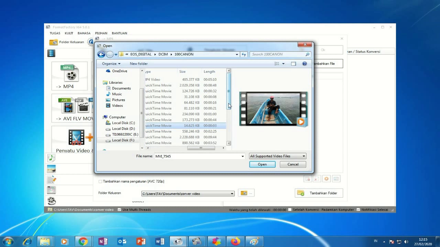Click Forward arrow in Open dialog
Screen dimensions: 440x247
click(x=110, y=54)
